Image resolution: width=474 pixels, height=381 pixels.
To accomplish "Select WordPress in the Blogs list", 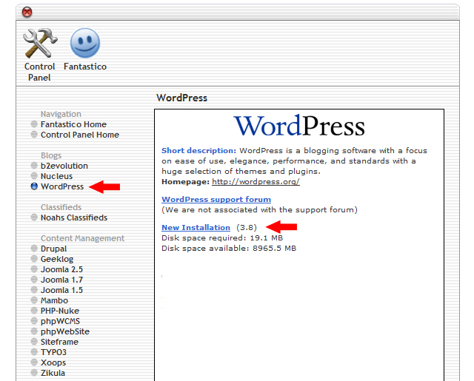I will pyautogui.click(x=62, y=186).
